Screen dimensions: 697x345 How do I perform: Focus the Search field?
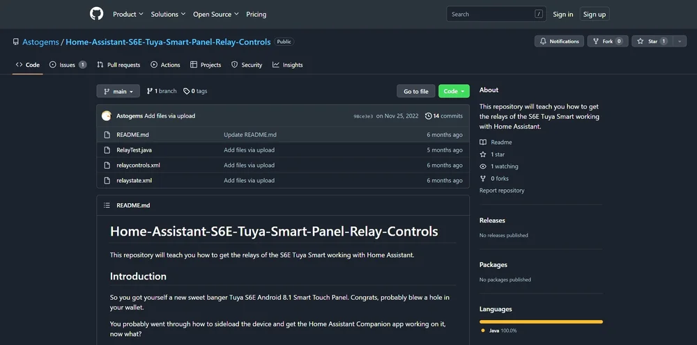(x=496, y=14)
